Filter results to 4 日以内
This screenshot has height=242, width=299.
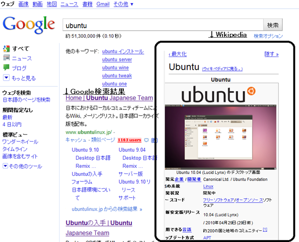pos(12,125)
